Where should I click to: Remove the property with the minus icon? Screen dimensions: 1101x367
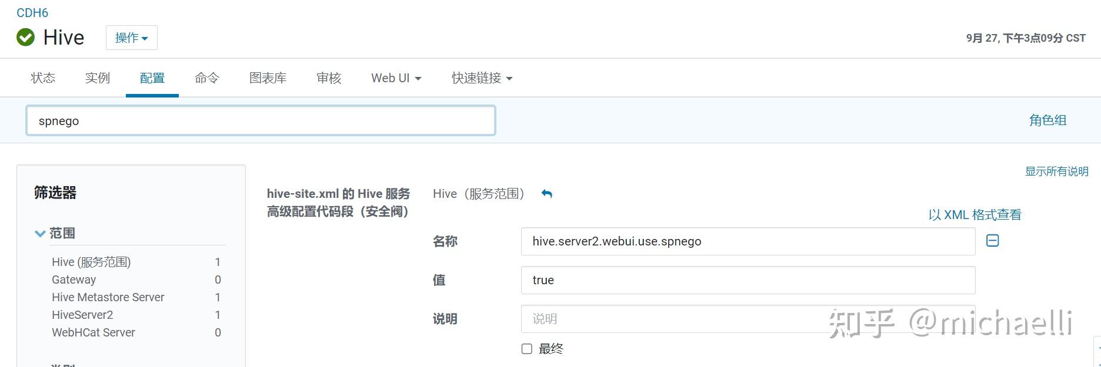coord(992,241)
